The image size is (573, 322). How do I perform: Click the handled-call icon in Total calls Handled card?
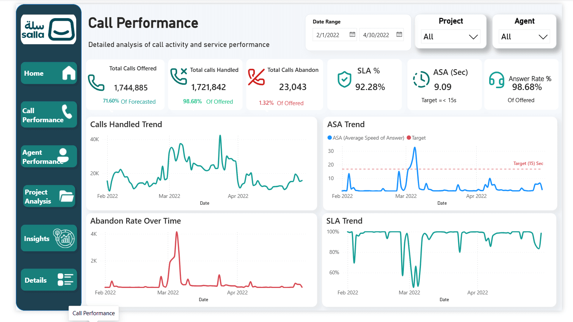coord(179,76)
